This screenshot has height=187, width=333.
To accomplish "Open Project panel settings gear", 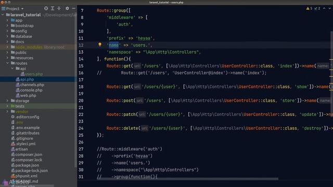I will point(67,8).
